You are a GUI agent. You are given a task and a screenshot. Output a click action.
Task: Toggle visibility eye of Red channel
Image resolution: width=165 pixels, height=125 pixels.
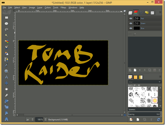point(131,18)
